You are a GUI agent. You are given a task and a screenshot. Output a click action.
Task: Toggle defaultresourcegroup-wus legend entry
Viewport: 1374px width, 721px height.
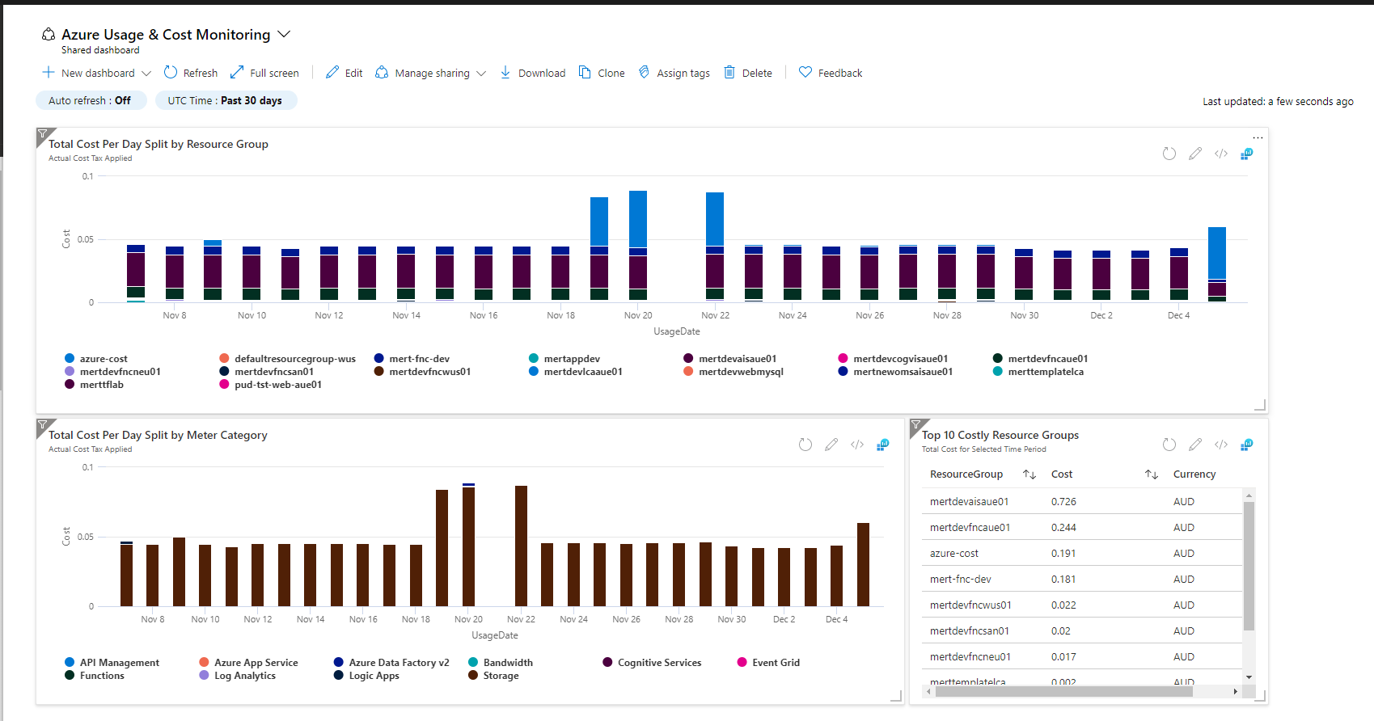(287, 359)
